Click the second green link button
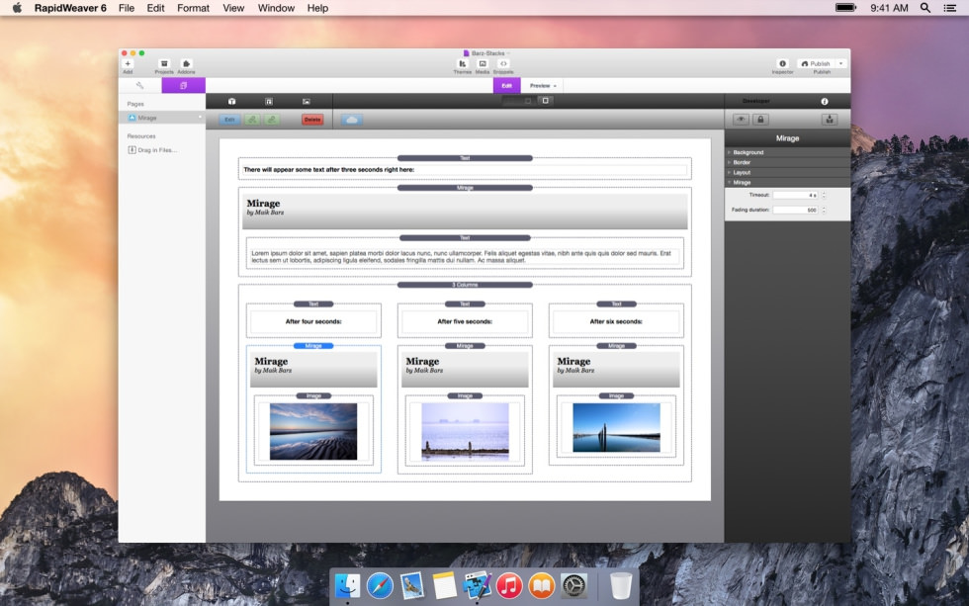The height and width of the screenshot is (606, 969). [272, 120]
